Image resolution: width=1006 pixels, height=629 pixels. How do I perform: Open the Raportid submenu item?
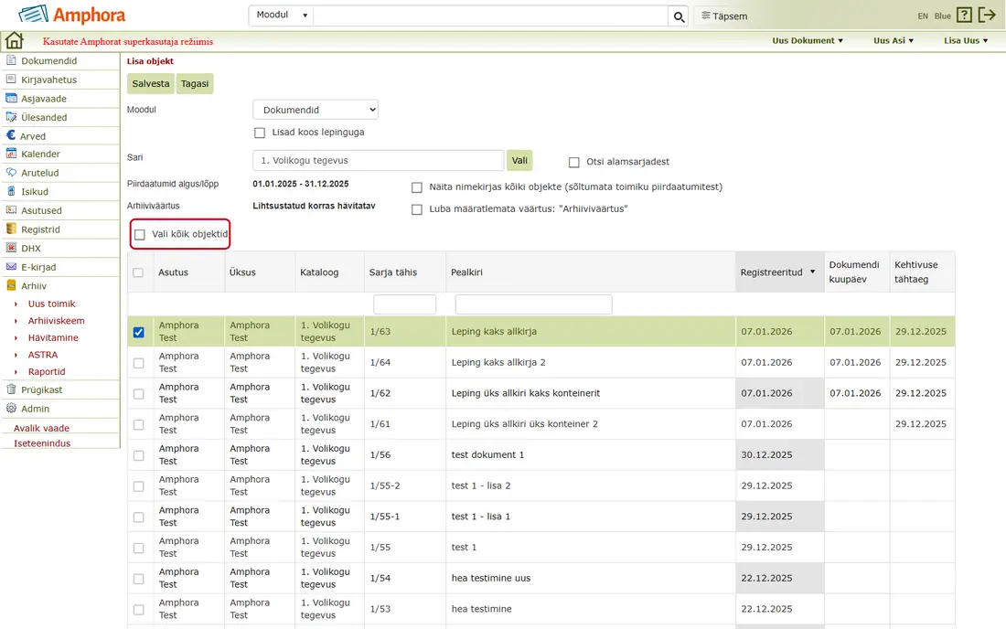pos(47,372)
